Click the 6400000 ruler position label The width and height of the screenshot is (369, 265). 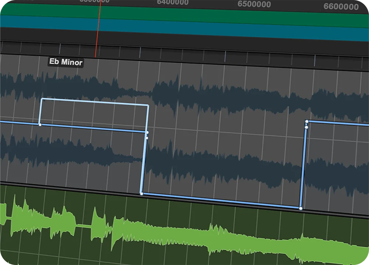pyautogui.click(x=173, y=2)
